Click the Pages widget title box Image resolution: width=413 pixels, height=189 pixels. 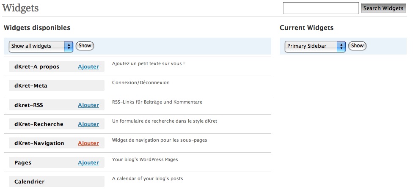pos(57,163)
